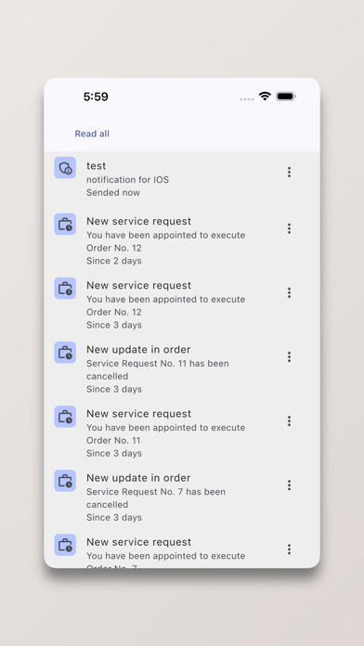Open "New update in order" title for Request No. 7
Image resolution: width=364 pixels, height=646 pixels.
point(138,478)
